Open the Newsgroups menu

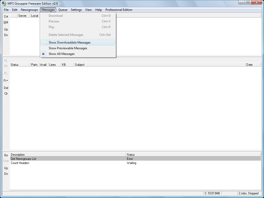pyautogui.click(x=29, y=10)
